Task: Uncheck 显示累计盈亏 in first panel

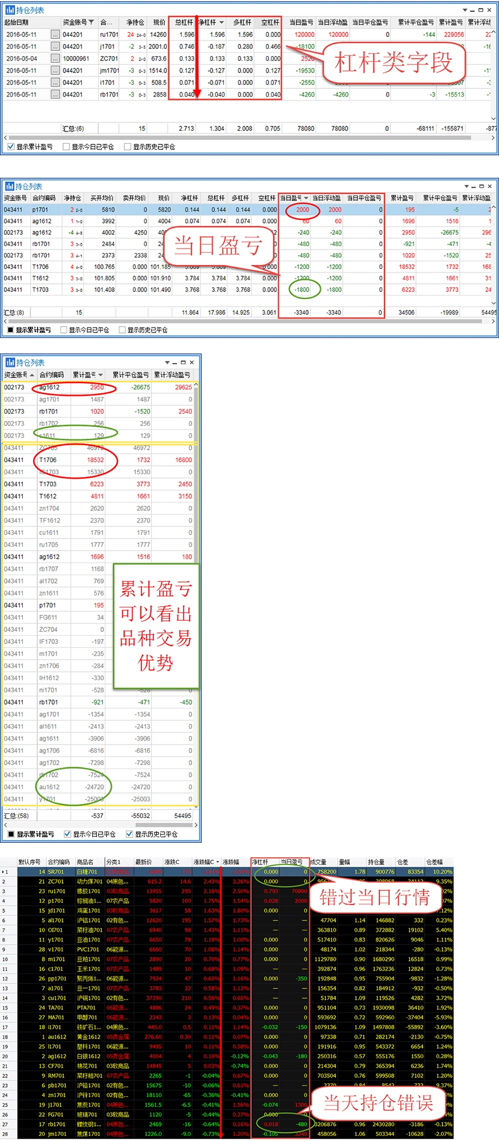Action: click(11, 147)
